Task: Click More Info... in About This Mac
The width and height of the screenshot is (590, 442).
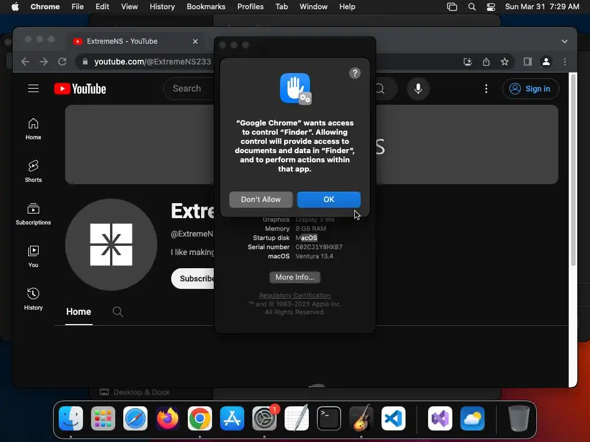Action: point(294,277)
